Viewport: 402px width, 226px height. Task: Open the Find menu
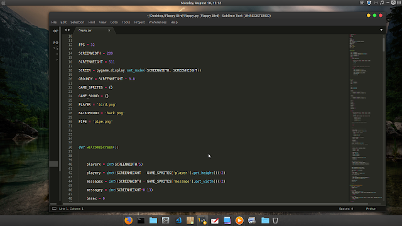point(92,23)
